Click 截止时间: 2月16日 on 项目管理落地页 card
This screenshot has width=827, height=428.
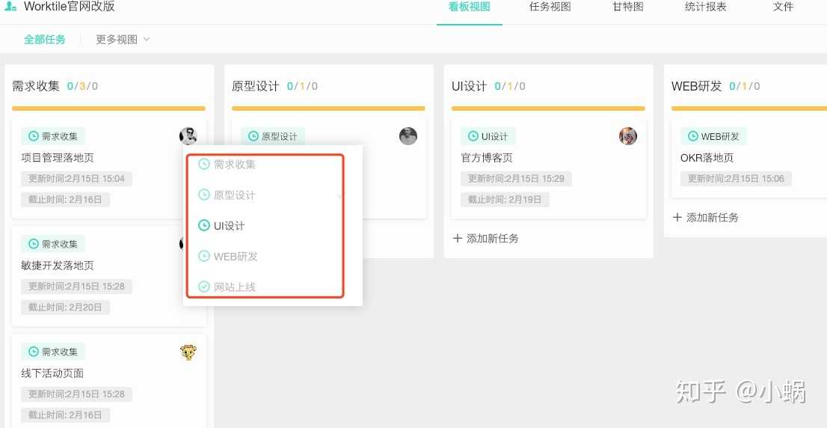click(x=65, y=200)
